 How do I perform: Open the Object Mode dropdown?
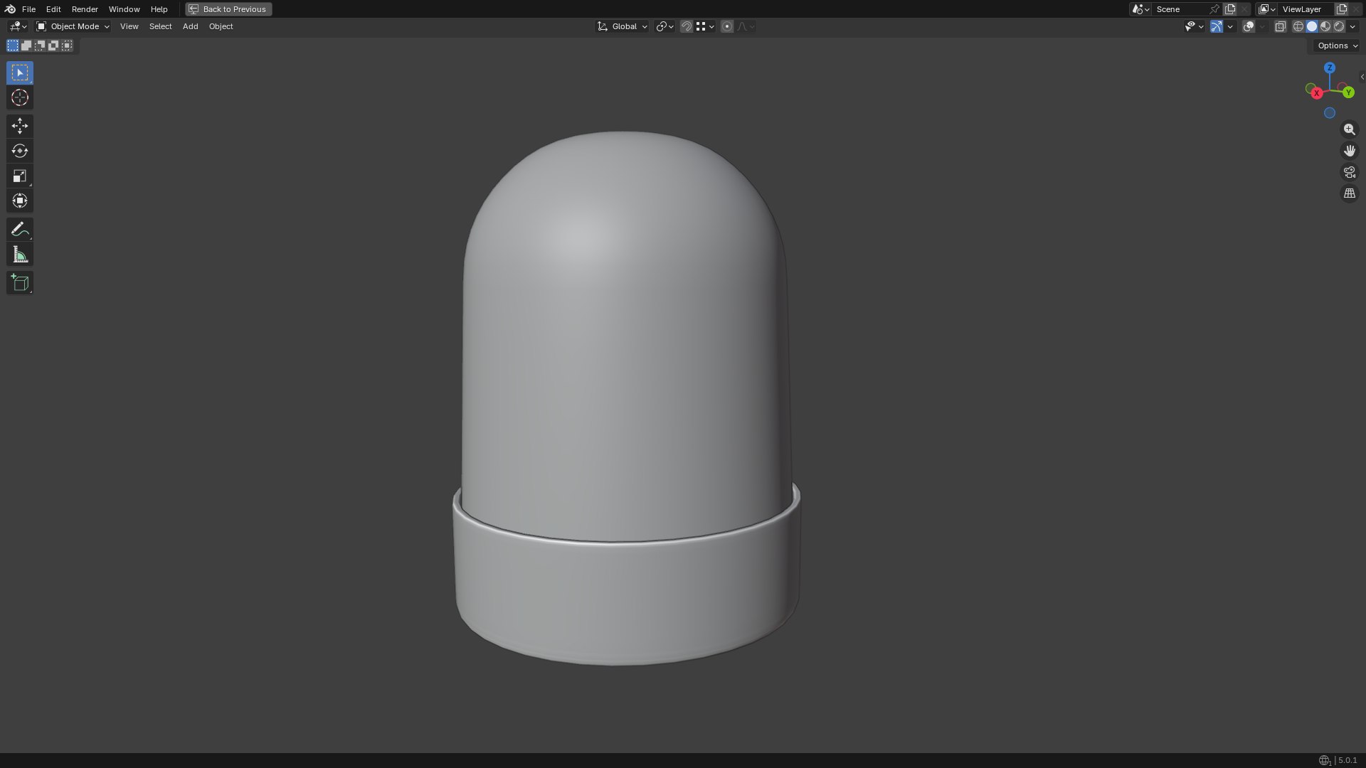pyautogui.click(x=73, y=26)
